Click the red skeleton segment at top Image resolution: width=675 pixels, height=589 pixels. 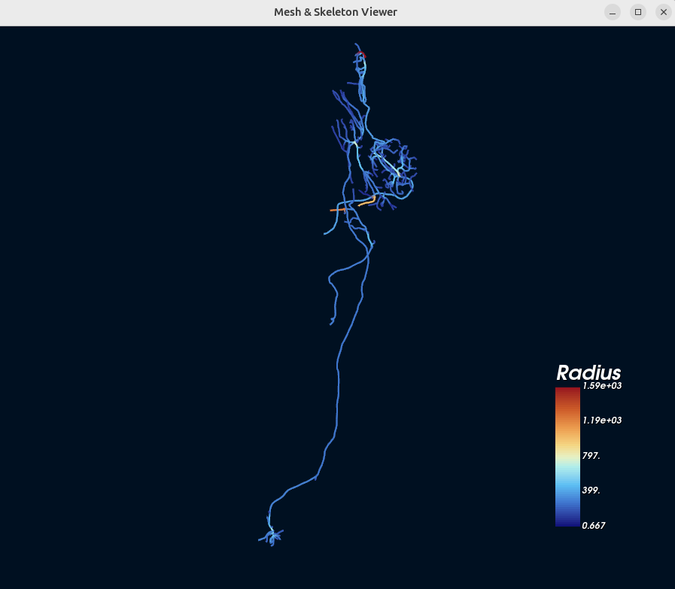click(360, 54)
